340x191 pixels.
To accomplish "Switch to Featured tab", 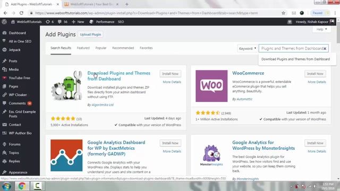I will click(83, 48).
